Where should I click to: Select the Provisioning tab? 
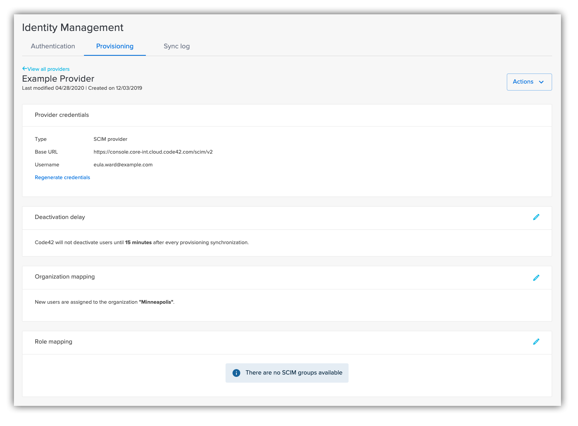115,46
